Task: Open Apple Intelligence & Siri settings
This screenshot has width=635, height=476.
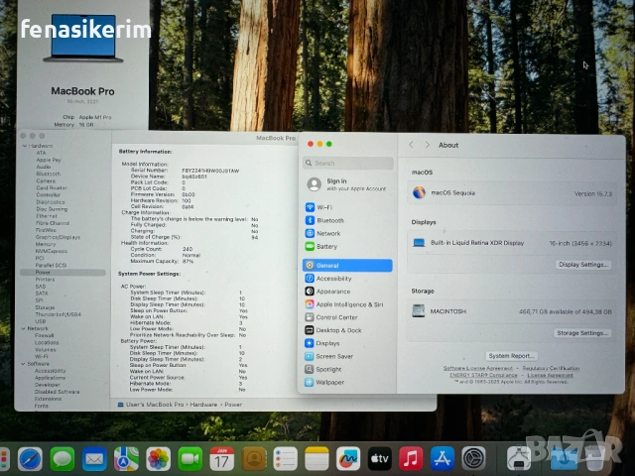Action: coord(347,304)
